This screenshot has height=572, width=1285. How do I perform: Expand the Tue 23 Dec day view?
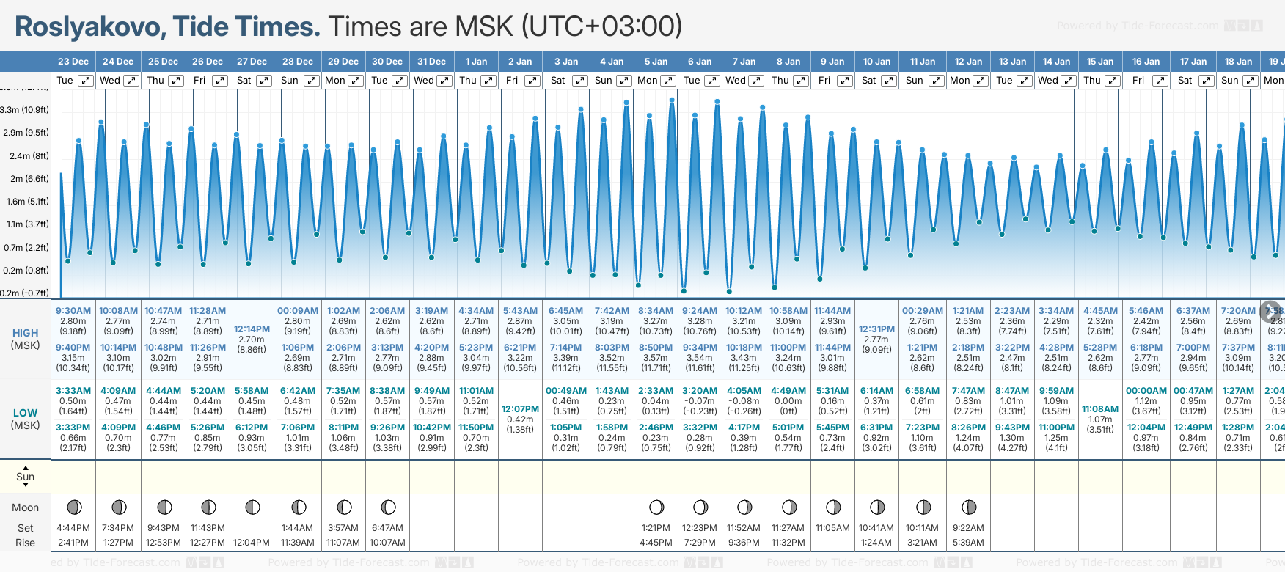pos(86,81)
